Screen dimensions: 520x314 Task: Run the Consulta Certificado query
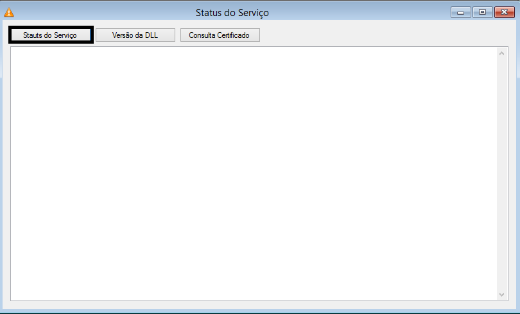point(220,35)
